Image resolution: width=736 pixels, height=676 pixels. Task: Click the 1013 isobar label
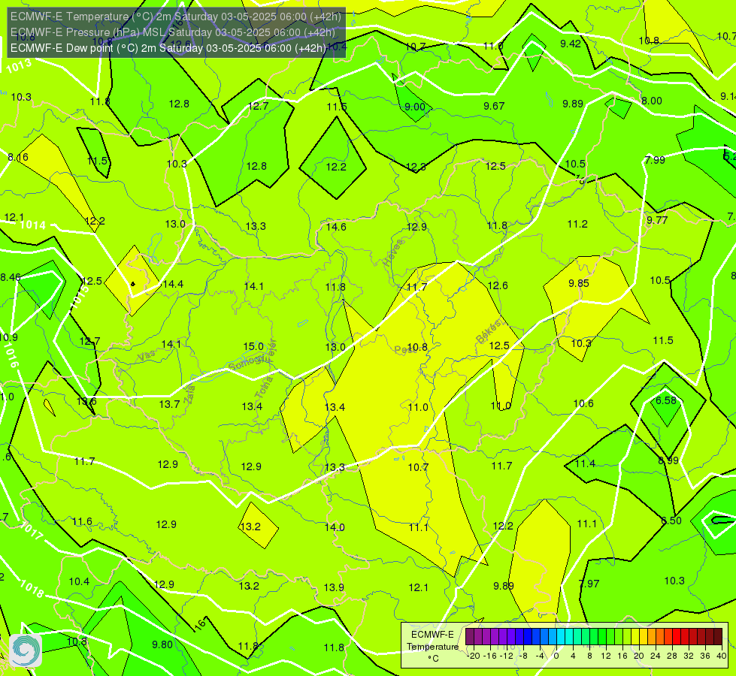(19, 65)
